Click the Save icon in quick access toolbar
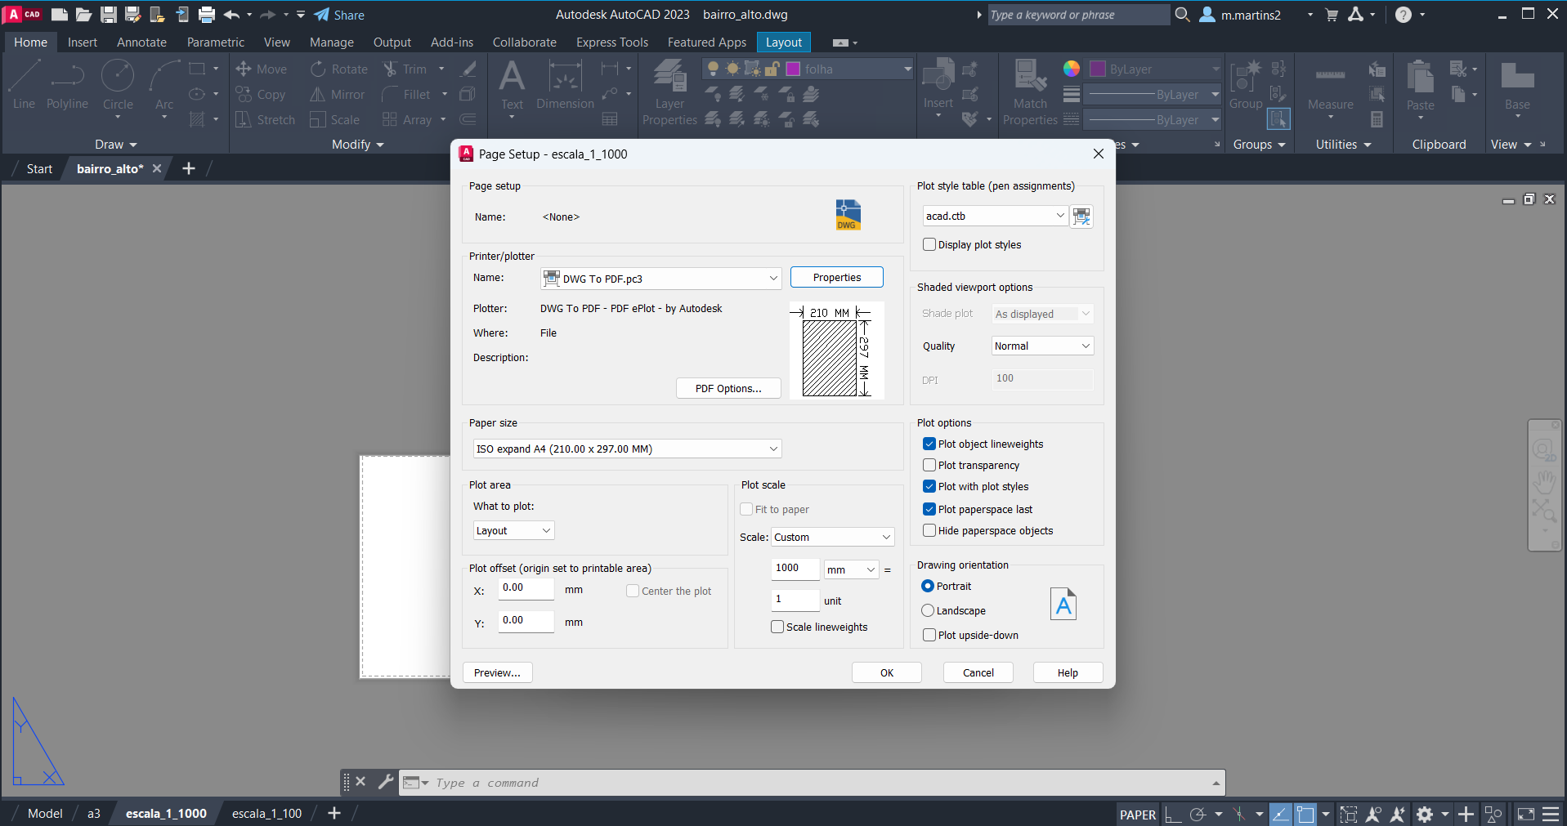The width and height of the screenshot is (1567, 826). [108, 15]
